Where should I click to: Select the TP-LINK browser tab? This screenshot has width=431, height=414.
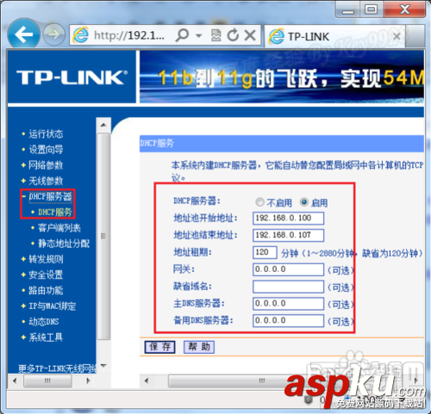click(x=334, y=36)
